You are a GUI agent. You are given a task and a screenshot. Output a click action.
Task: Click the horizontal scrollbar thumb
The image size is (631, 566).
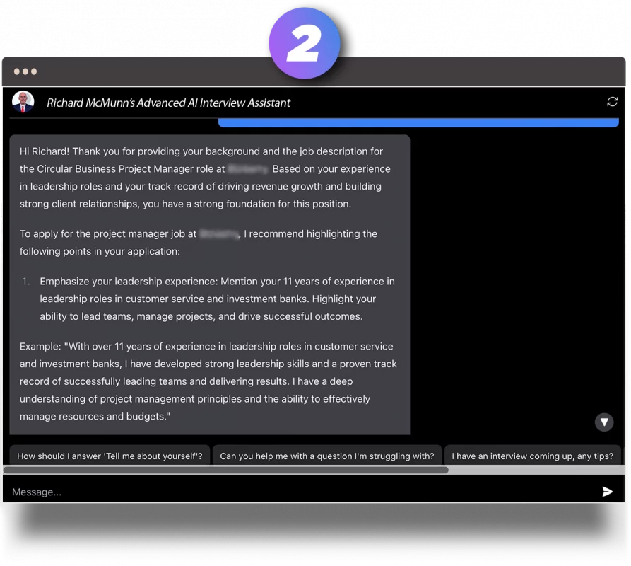(x=225, y=470)
